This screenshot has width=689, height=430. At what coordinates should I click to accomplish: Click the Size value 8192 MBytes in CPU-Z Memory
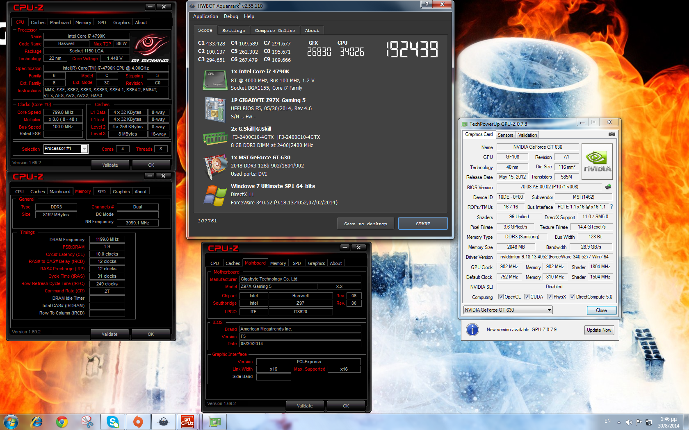(x=56, y=215)
